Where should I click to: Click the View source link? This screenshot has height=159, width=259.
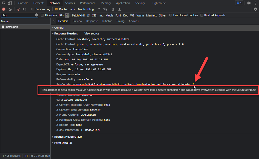[x=92, y=33]
